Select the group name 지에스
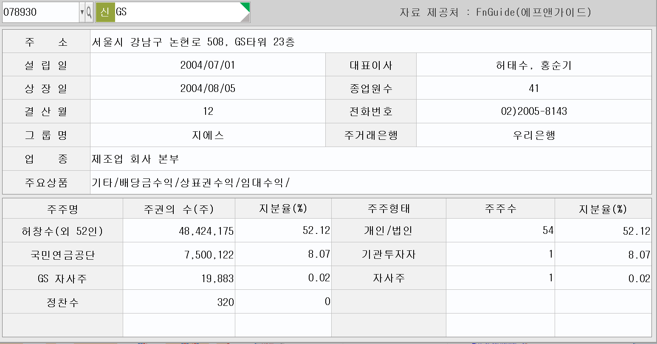 (x=208, y=135)
